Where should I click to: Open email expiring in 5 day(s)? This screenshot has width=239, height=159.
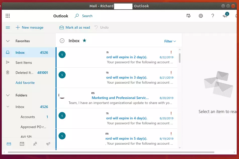(x=117, y=139)
